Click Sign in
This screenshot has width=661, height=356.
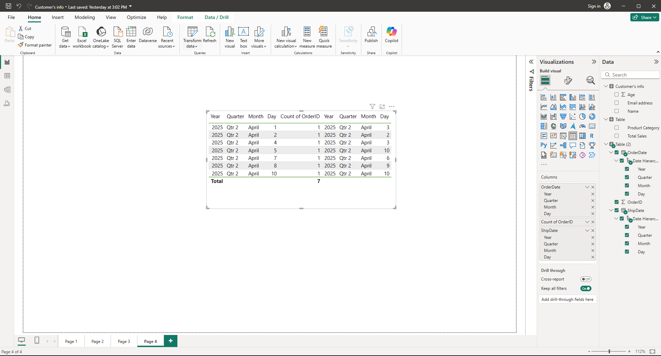click(594, 6)
